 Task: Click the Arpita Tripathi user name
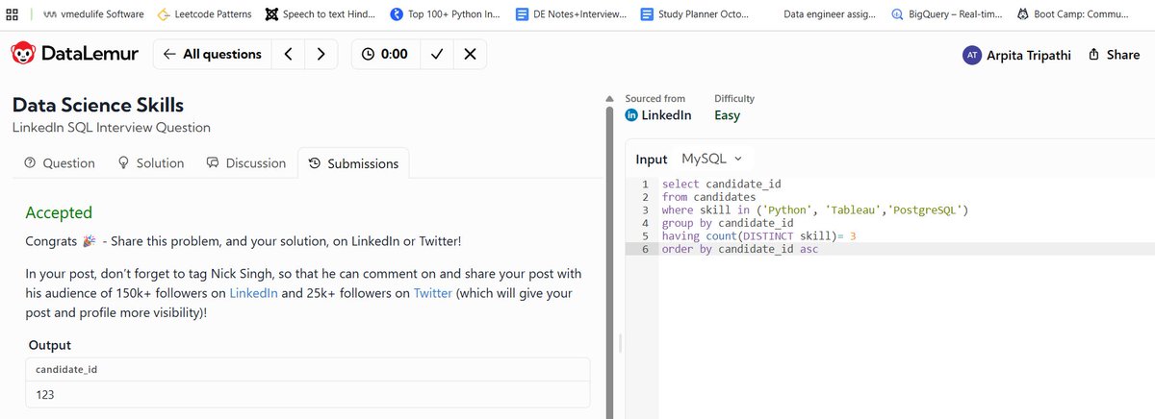coord(1030,55)
